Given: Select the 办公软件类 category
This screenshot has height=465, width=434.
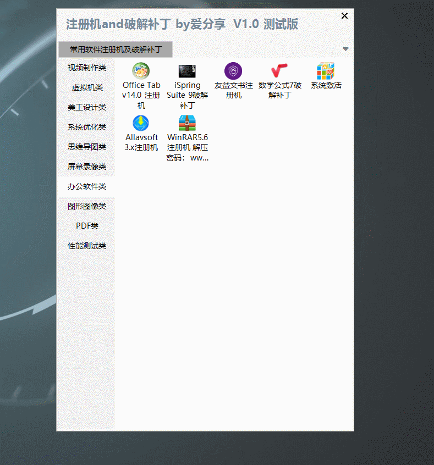Looking at the screenshot, I should point(87,186).
